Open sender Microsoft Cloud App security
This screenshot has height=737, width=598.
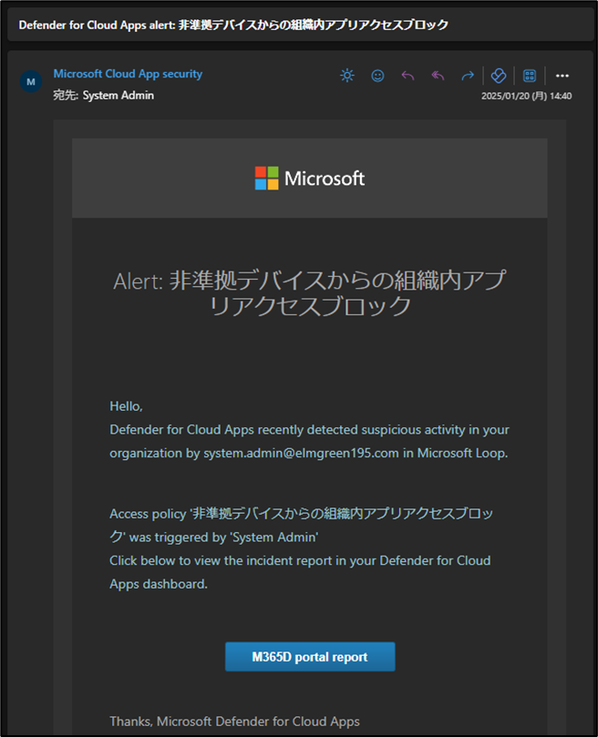pyautogui.click(x=128, y=74)
